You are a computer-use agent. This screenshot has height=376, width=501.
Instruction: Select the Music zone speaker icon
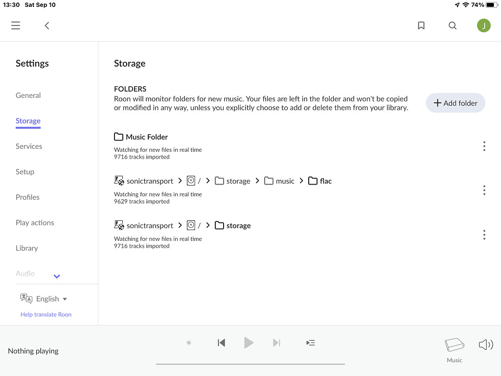pos(454,344)
